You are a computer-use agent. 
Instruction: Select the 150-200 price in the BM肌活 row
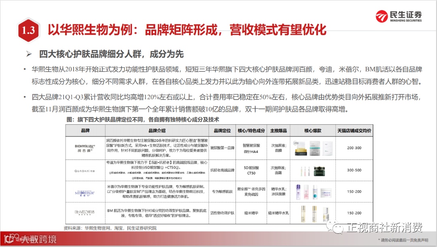click(354, 213)
